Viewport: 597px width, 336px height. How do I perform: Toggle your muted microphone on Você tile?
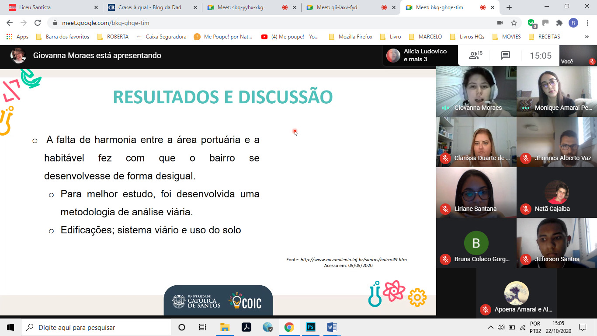(x=592, y=62)
